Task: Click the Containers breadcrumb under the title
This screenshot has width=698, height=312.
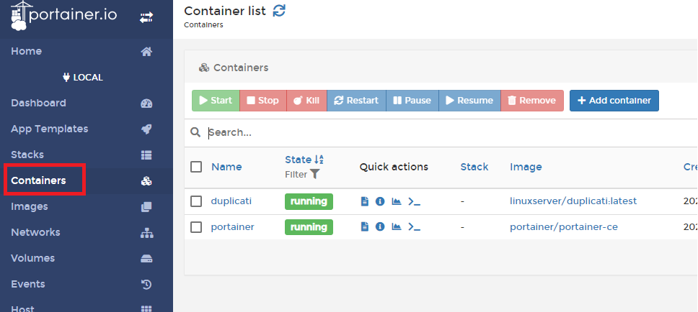Action: [x=203, y=25]
